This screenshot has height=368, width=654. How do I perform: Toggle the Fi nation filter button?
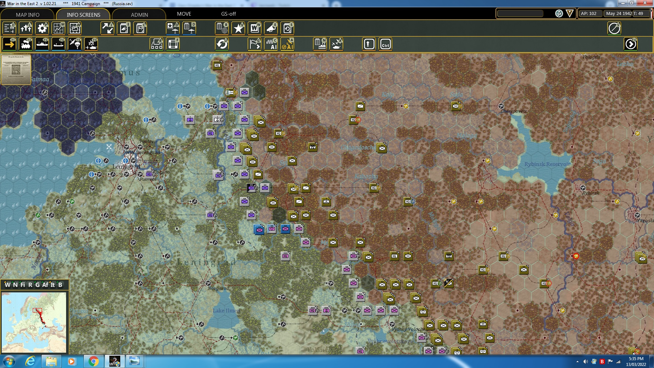pos(22,285)
